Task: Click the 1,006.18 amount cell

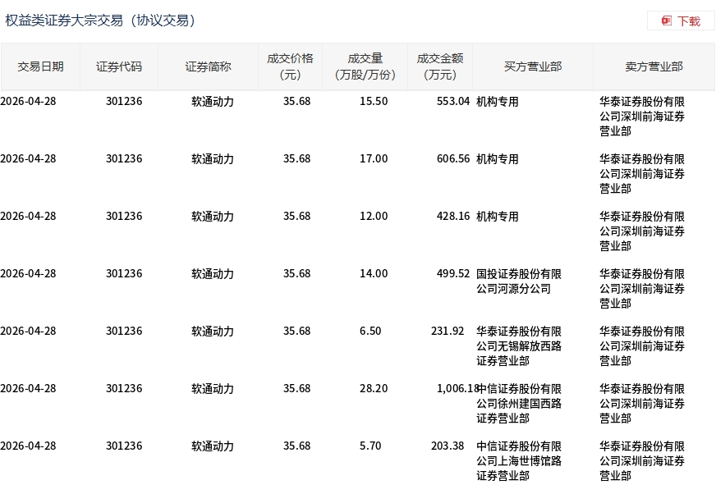Action: coord(457,388)
